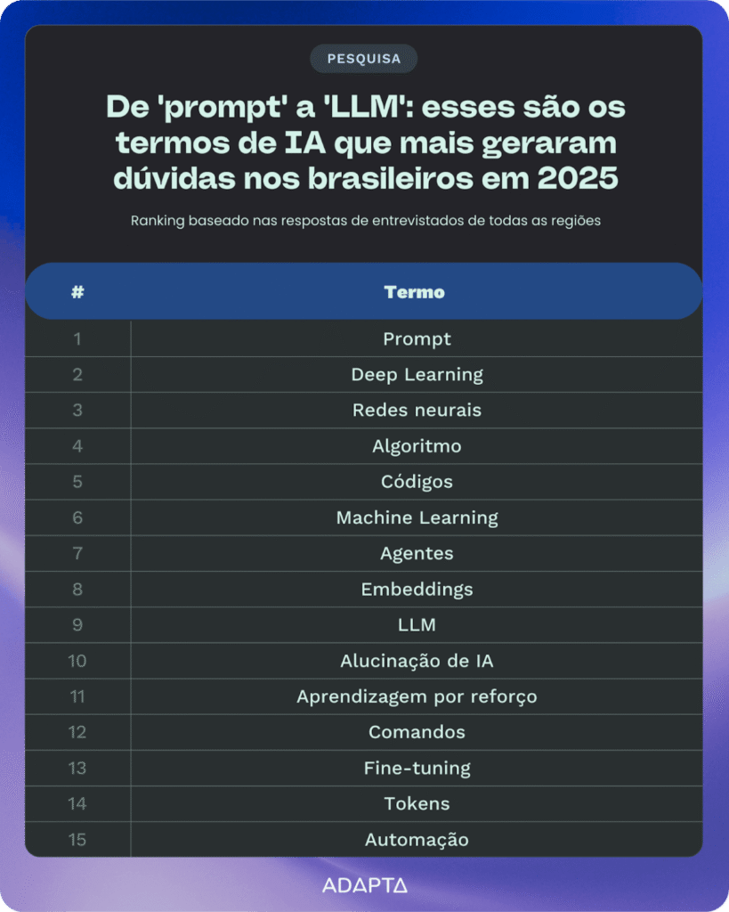Viewport: 729px width, 912px height.
Task: Click the # column header
Action: 77,292
